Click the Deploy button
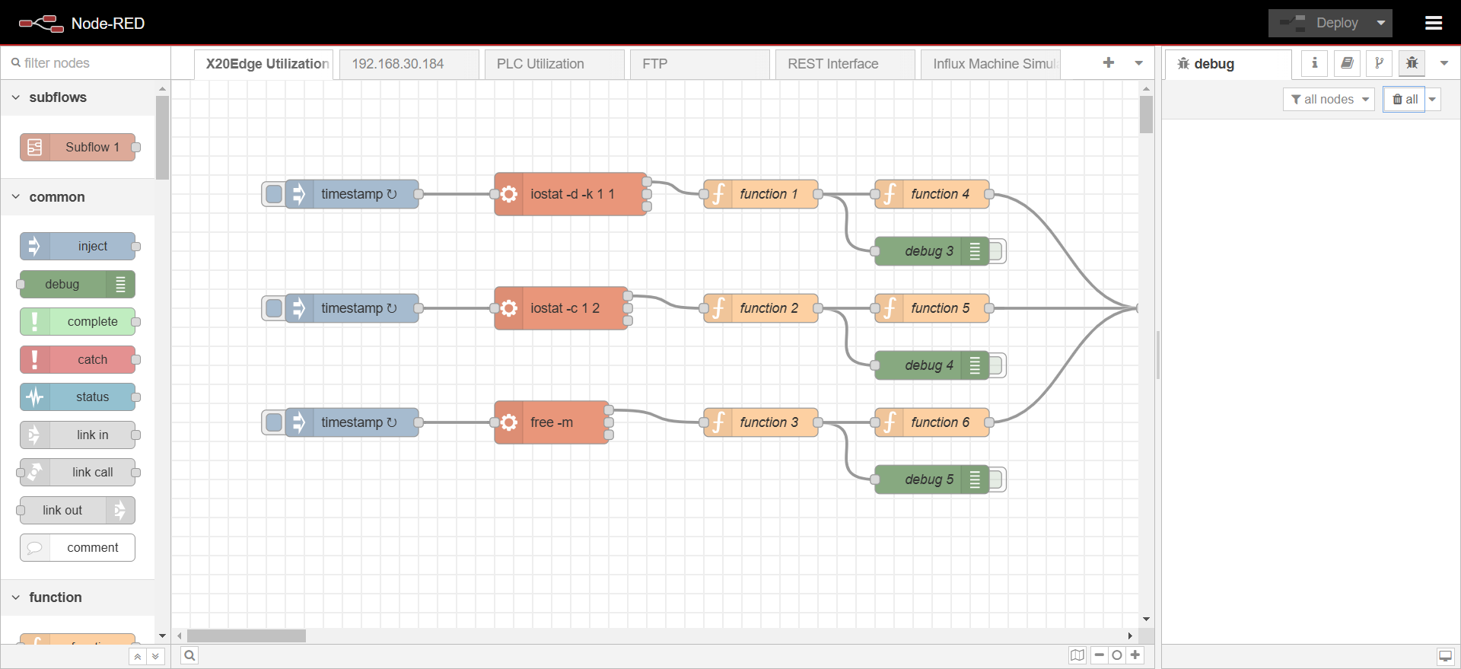Viewport: 1461px width, 669px height. (1323, 23)
